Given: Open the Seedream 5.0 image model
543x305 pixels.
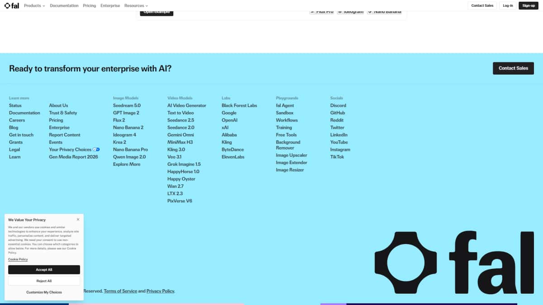Looking at the screenshot, I should (127, 106).
